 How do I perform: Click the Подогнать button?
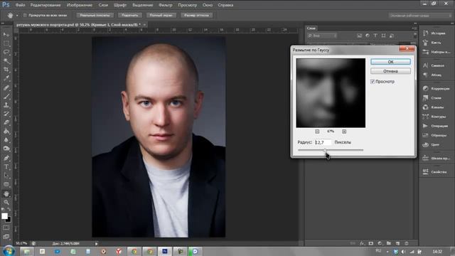pos(129,15)
